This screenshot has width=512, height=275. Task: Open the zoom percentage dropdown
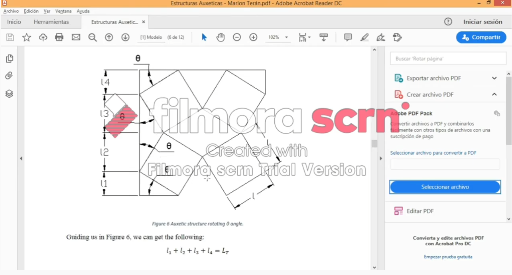286,37
